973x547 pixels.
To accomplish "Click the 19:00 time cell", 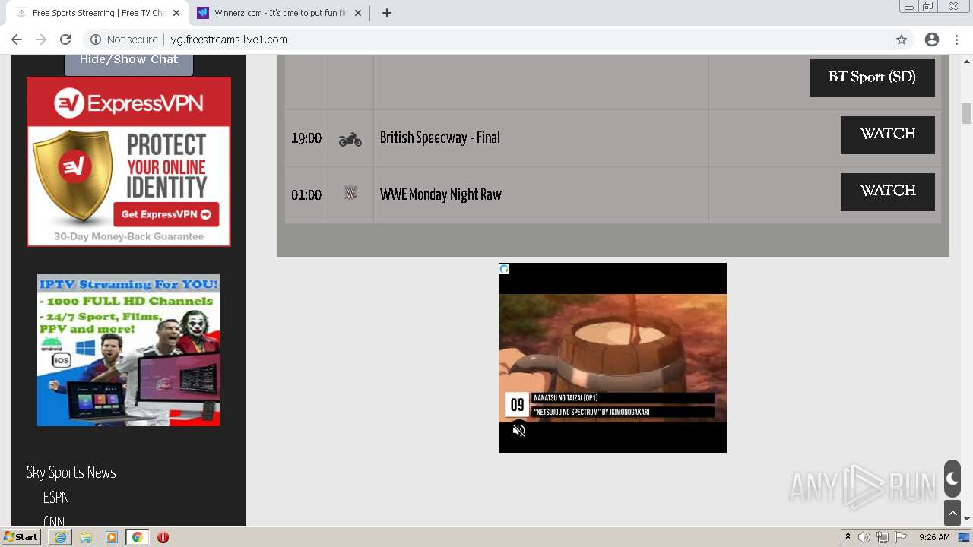I will [x=306, y=138].
